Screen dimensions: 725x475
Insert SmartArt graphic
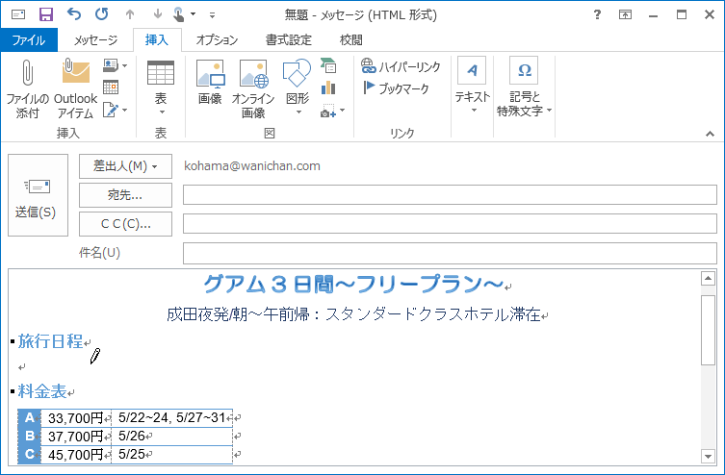click(328, 65)
